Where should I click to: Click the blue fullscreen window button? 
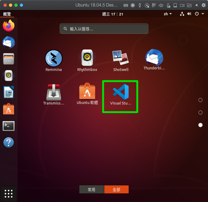pyautogui.click(x=21, y=5)
